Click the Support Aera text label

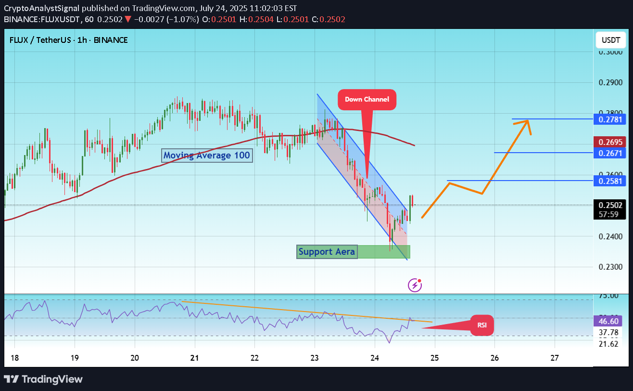pyautogui.click(x=327, y=251)
